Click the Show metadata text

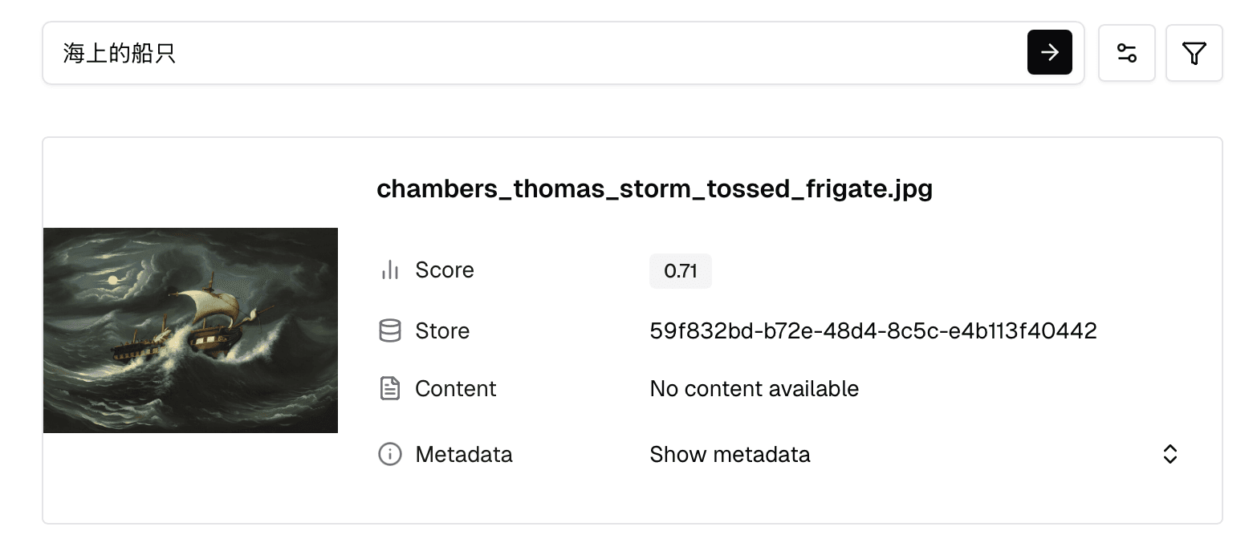point(730,455)
